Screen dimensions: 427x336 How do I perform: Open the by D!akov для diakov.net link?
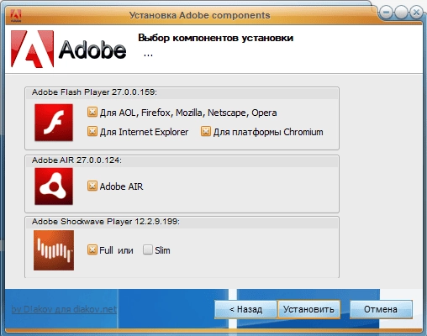click(64, 309)
